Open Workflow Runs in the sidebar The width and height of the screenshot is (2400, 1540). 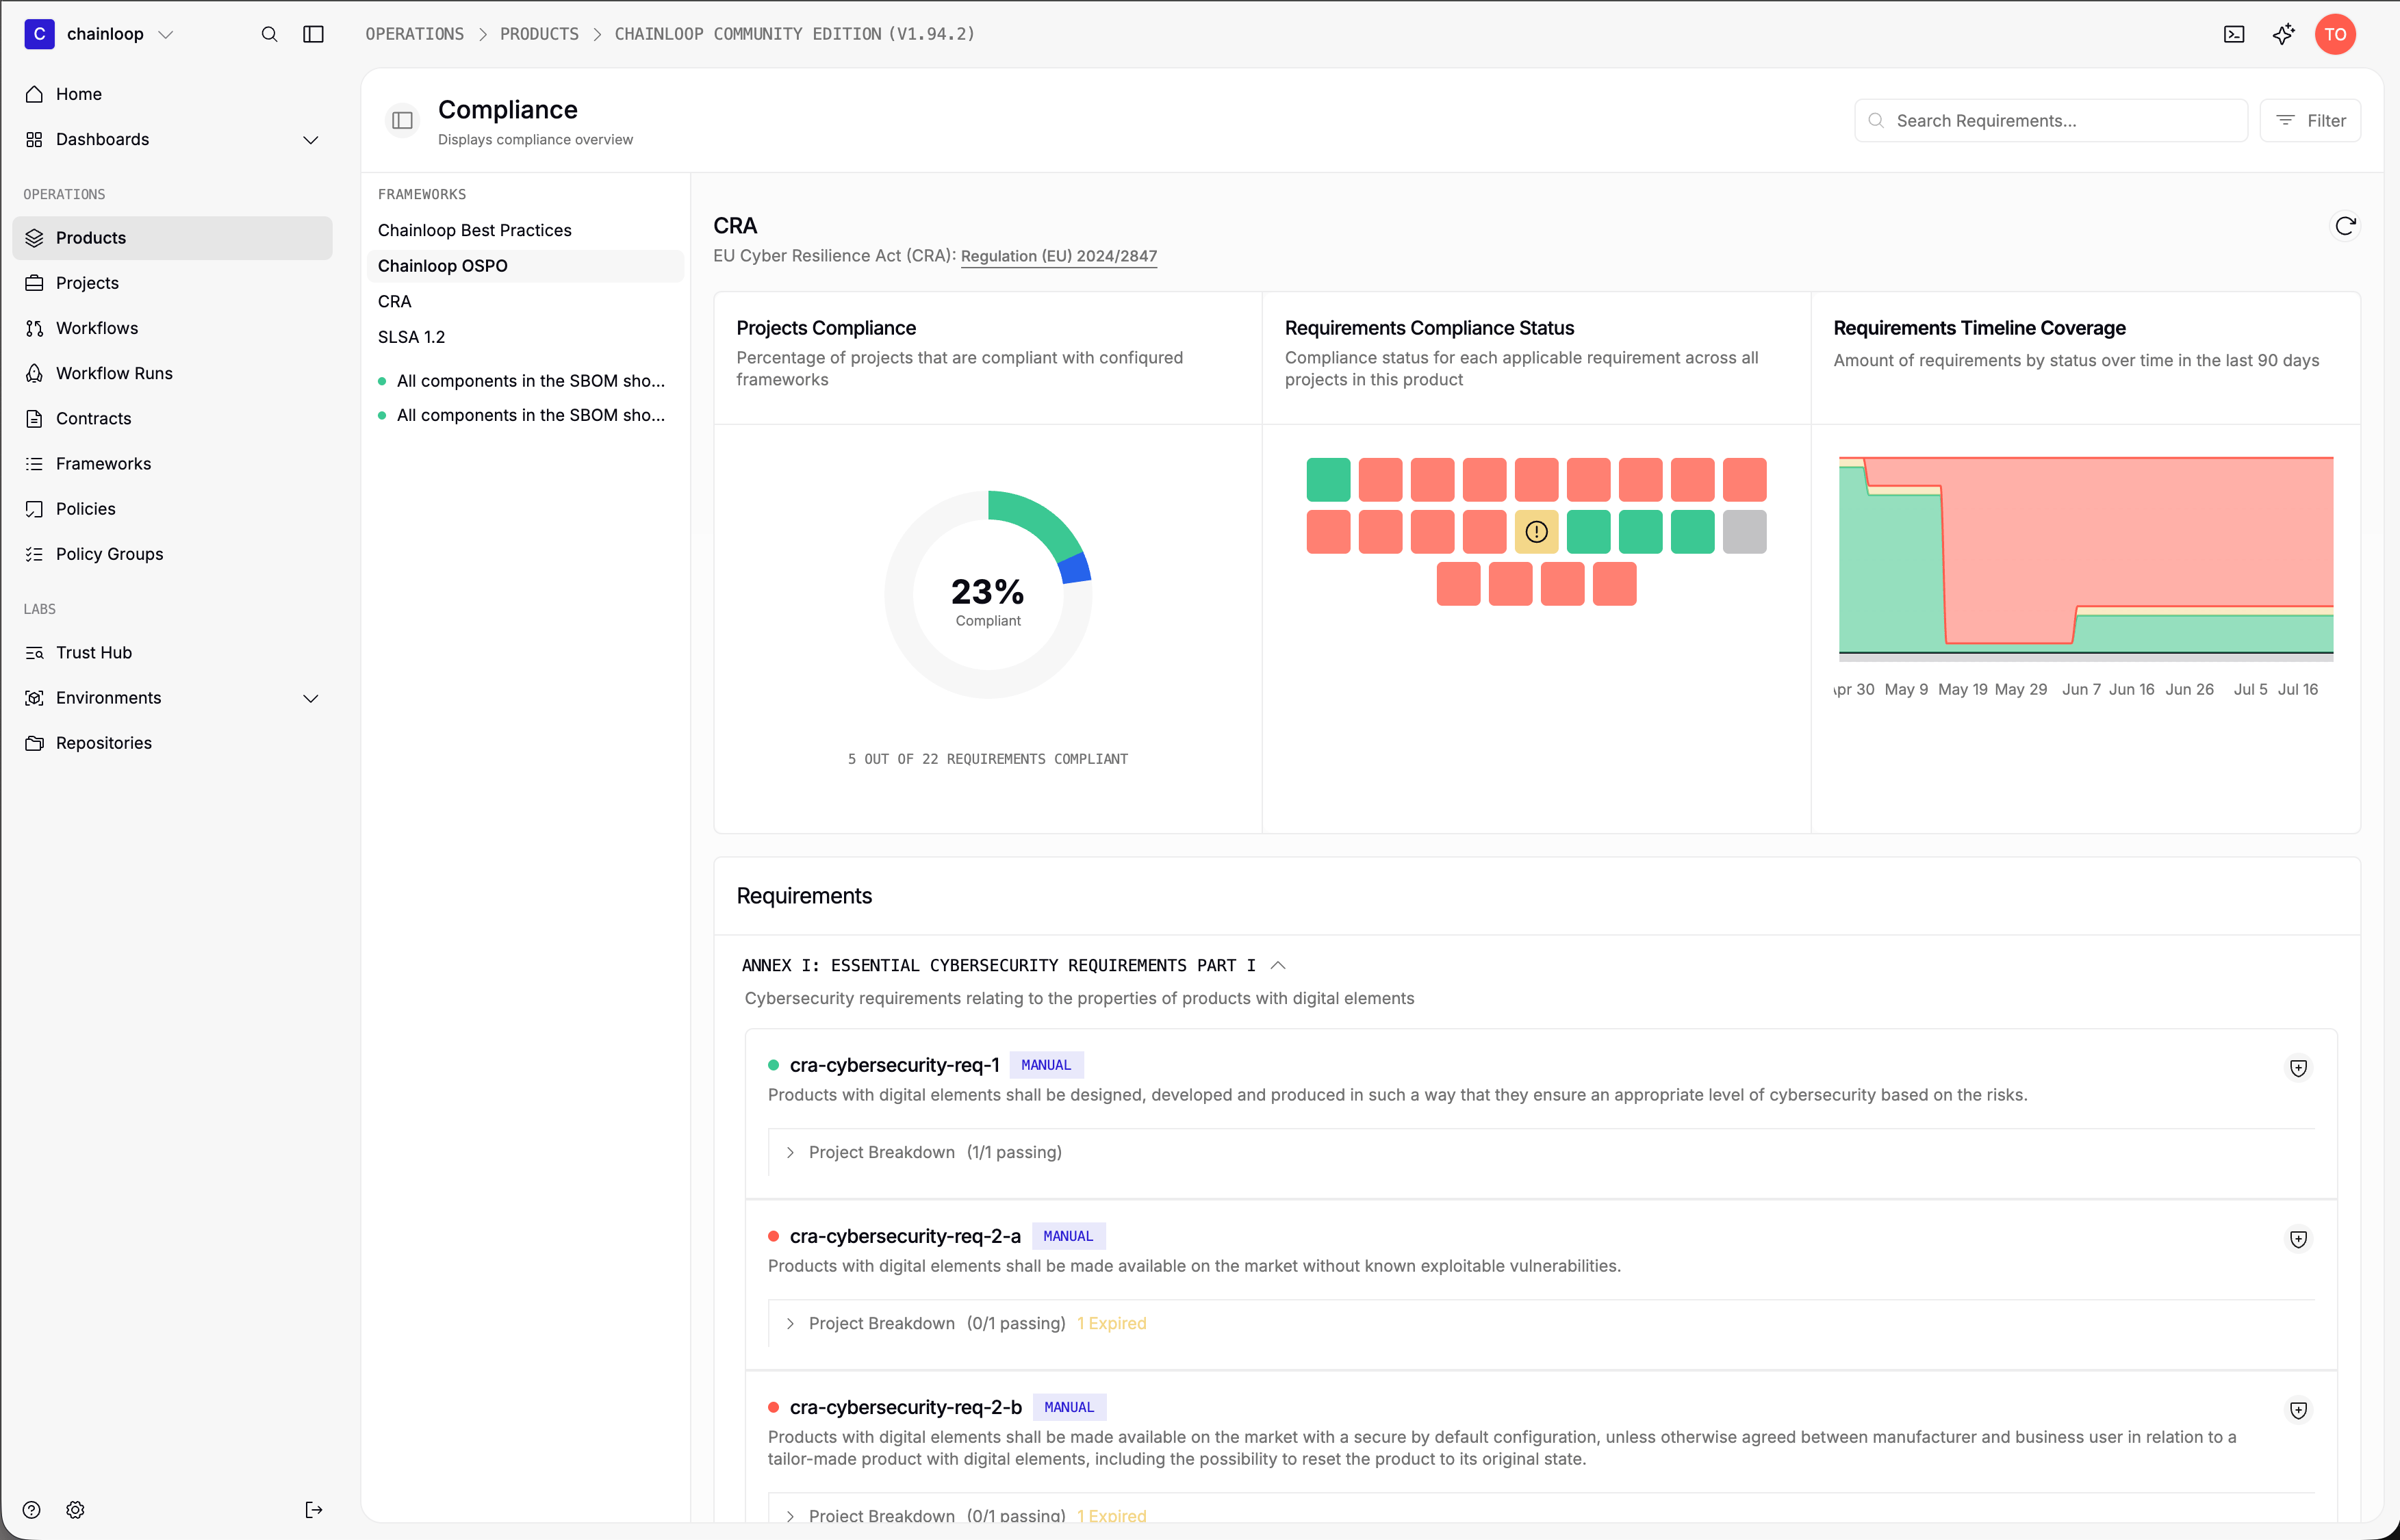tap(172, 373)
